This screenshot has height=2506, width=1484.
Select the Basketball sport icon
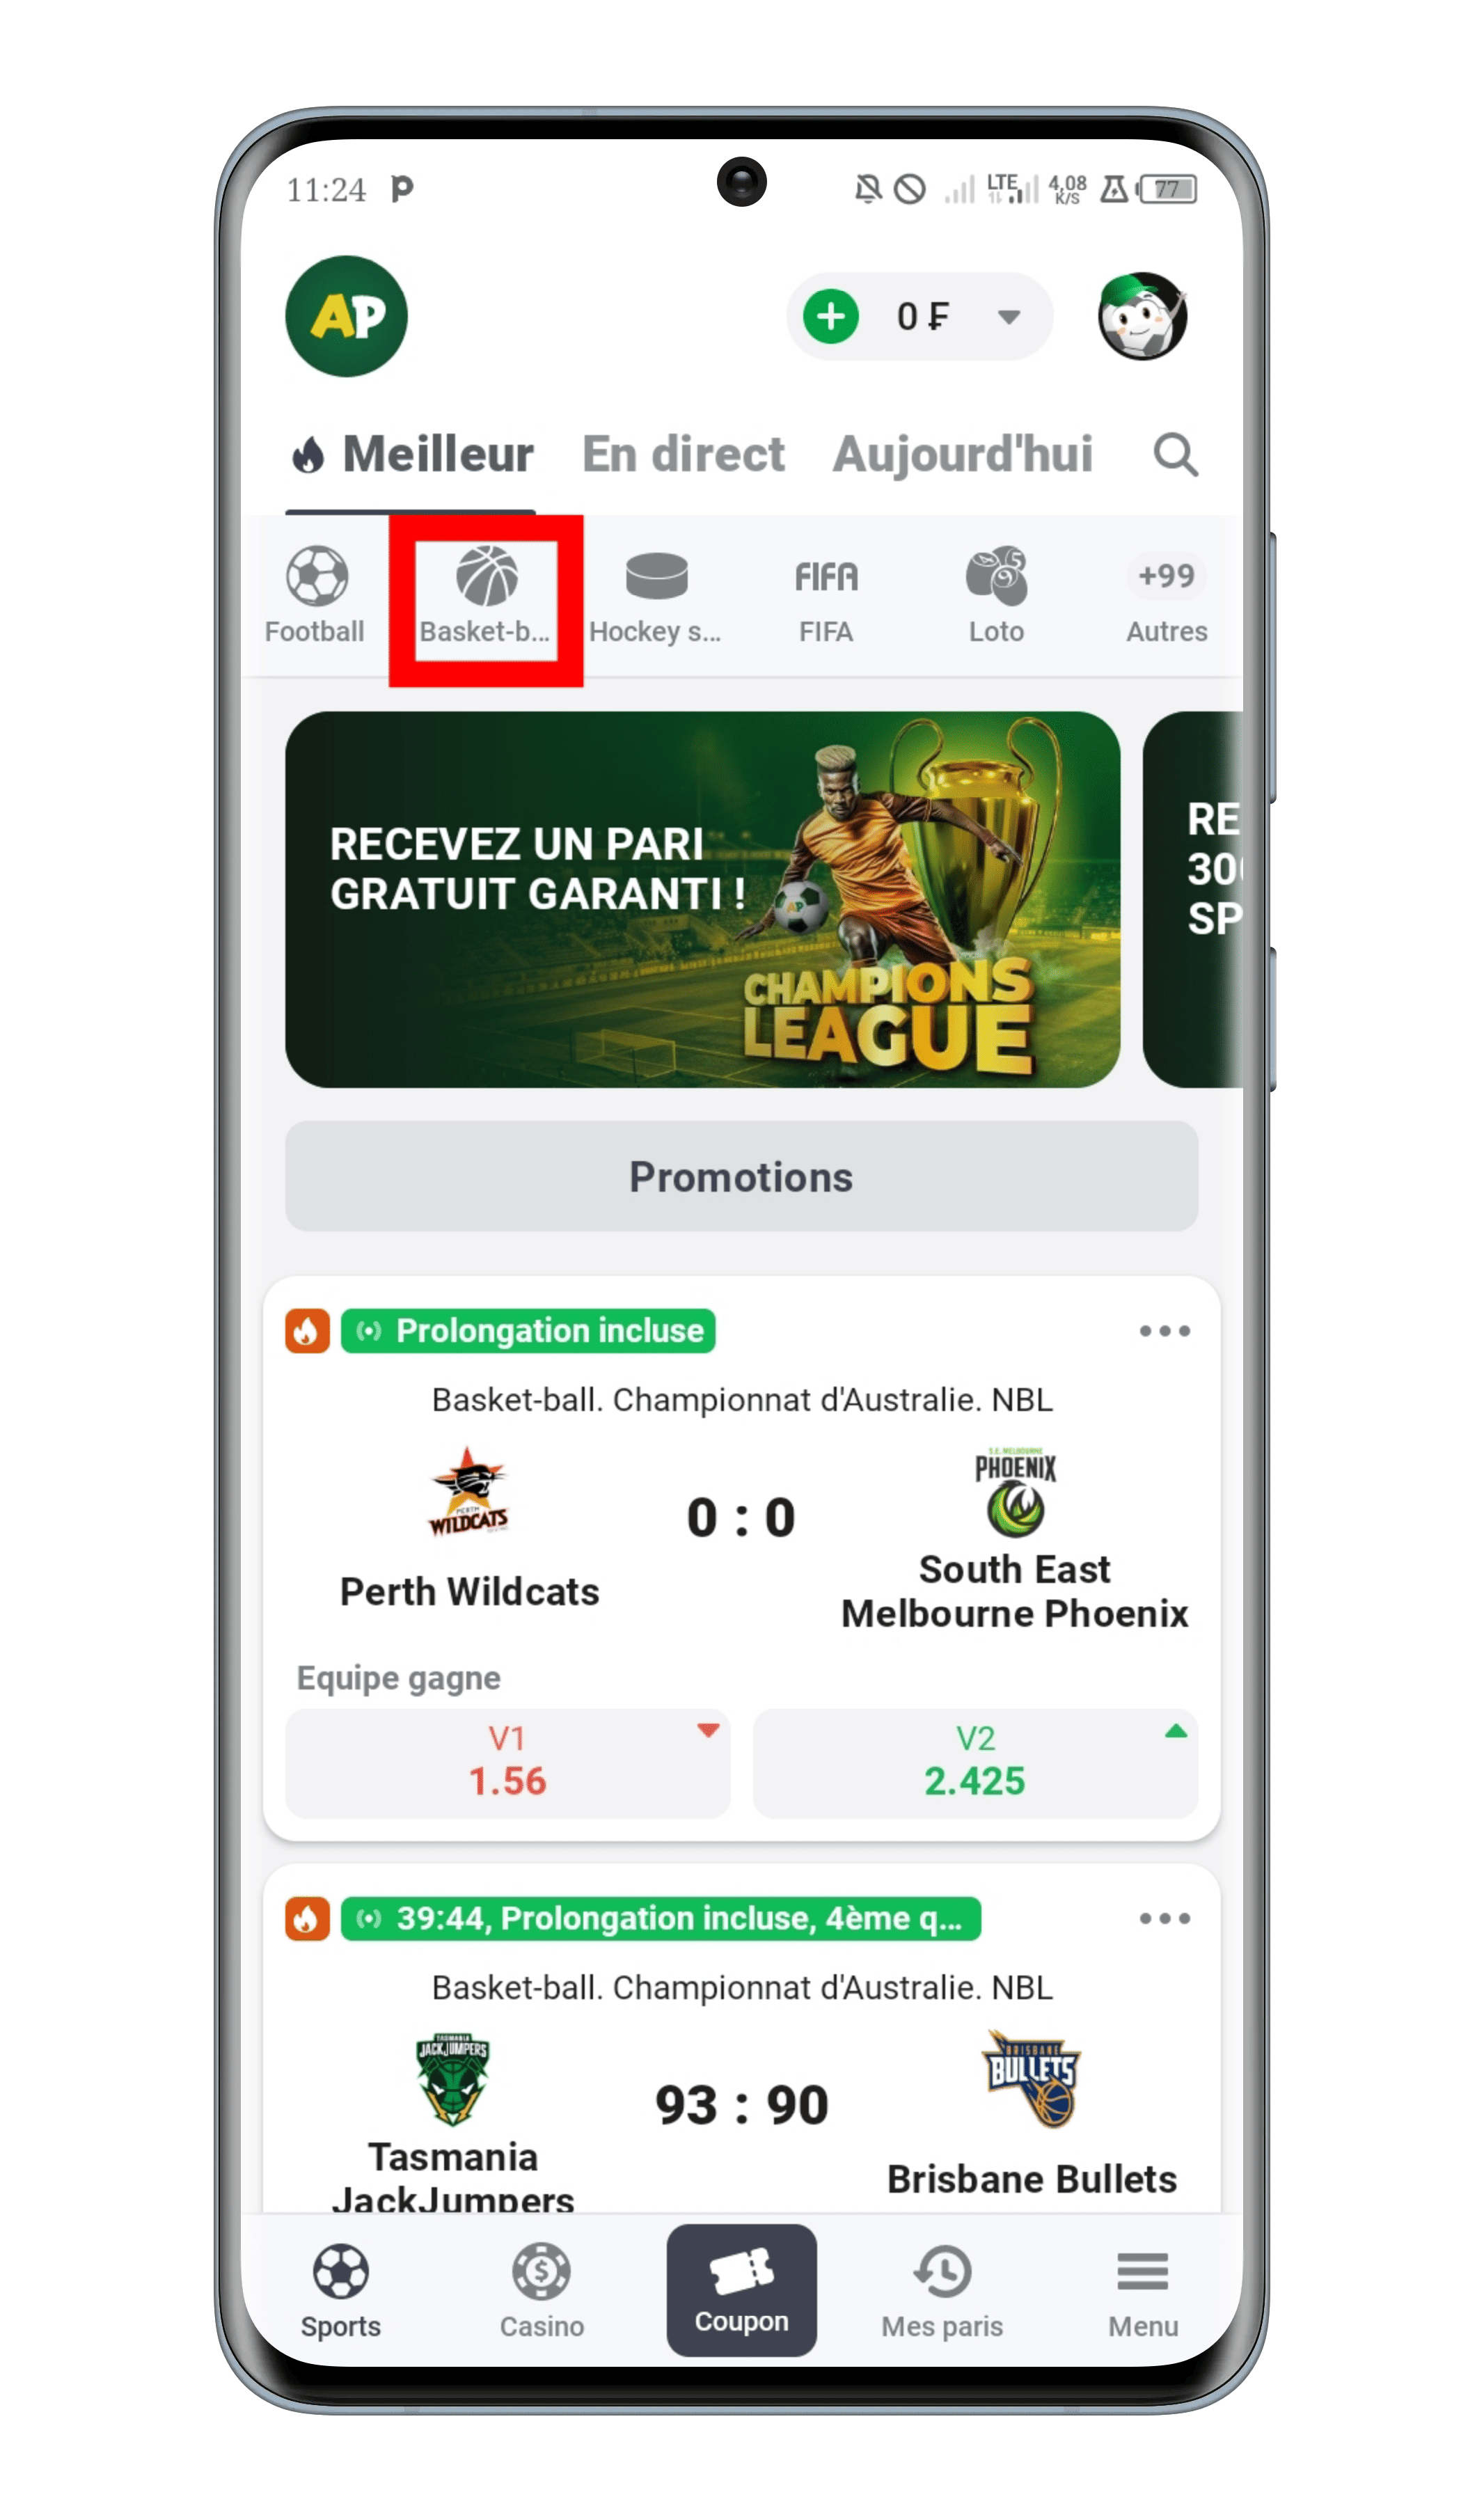pos(486,576)
